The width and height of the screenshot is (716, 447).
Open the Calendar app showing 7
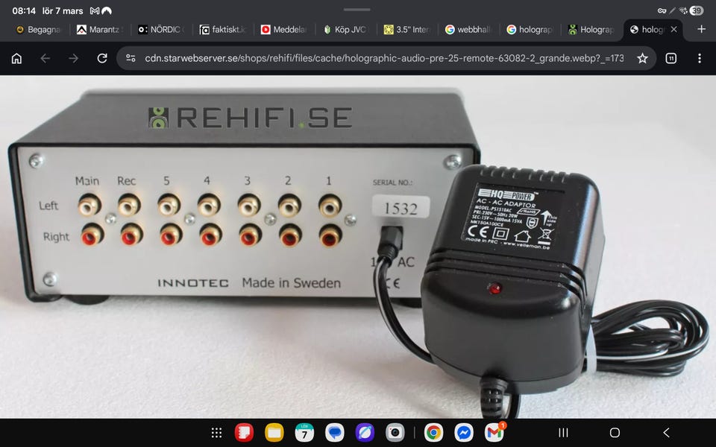(x=304, y=432)
